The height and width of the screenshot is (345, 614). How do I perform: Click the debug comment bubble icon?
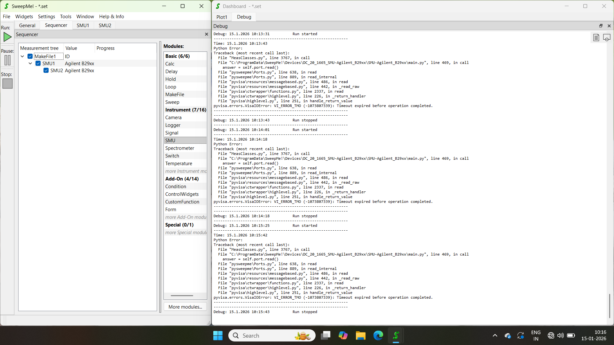606,38
